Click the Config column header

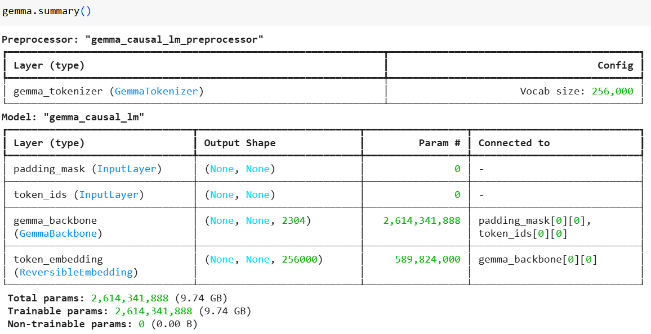[x=616, y=65]
